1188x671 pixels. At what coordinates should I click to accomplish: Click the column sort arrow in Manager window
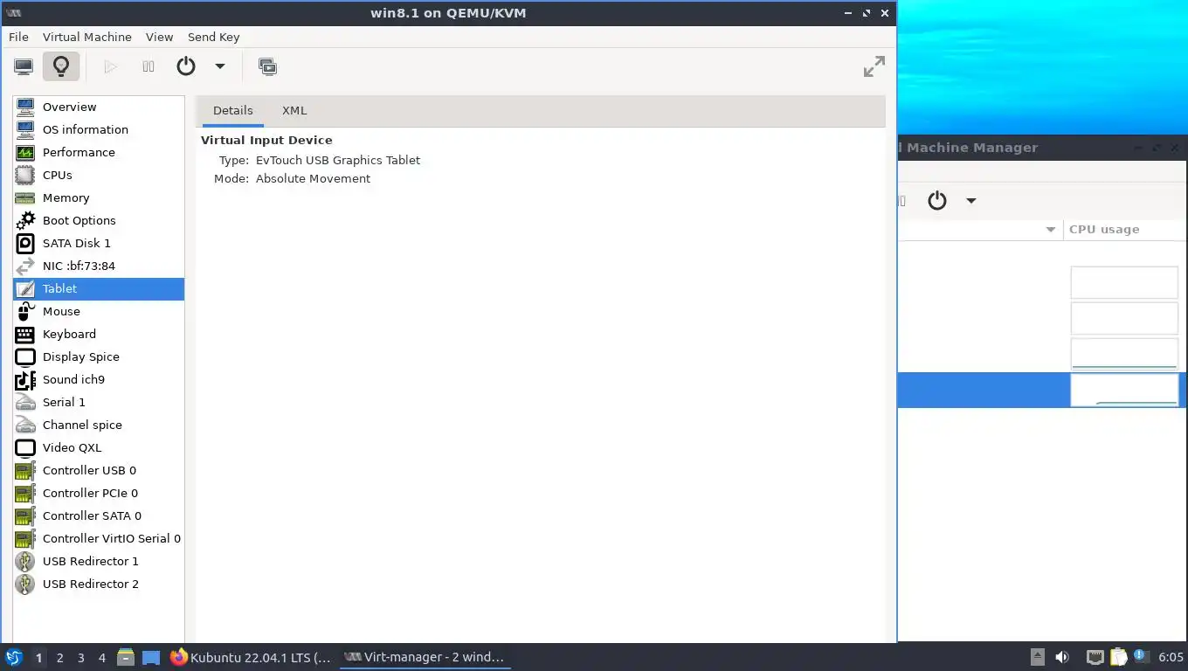point(1051,230)
